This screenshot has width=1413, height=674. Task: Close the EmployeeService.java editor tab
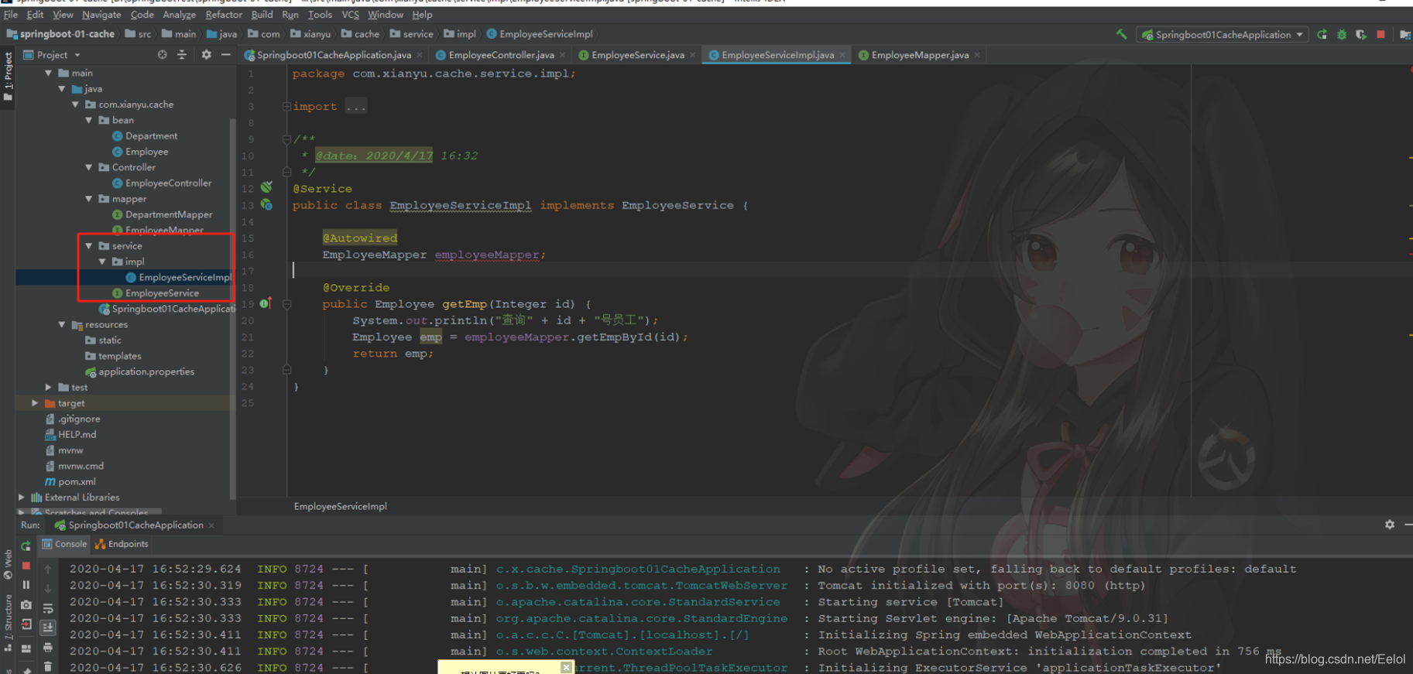pos(693,55)
